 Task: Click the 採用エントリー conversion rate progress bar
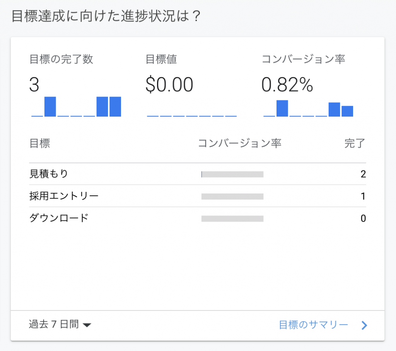click(232, 197)
